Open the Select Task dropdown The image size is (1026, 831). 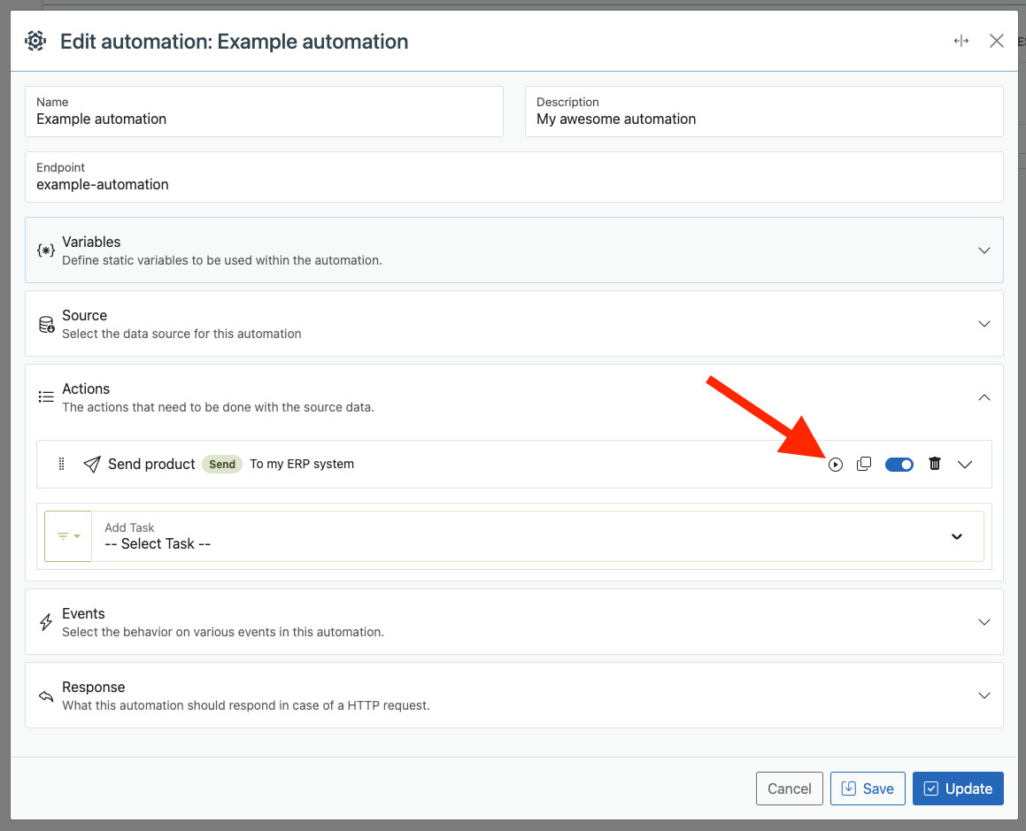[x=537, y=536]
